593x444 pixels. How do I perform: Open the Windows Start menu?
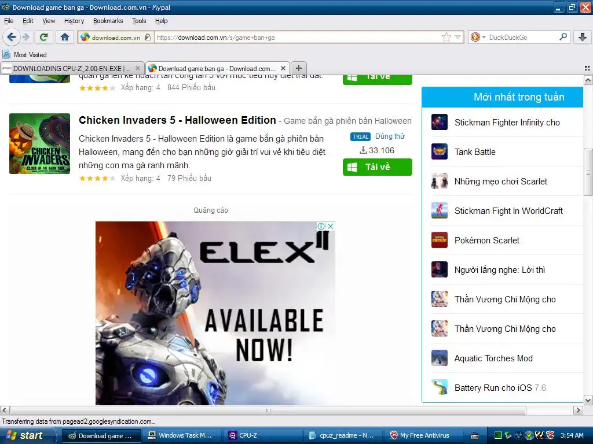tap(27, 435)
